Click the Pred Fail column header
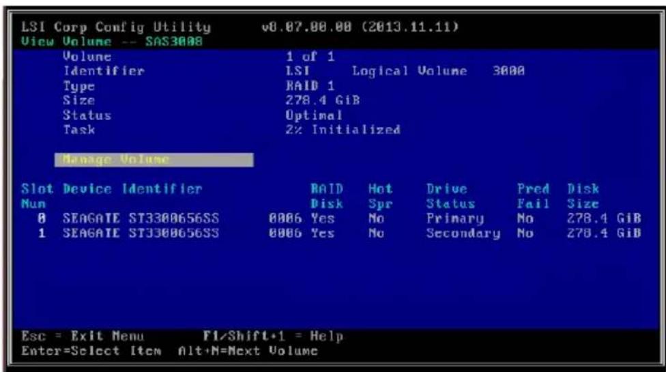 (x=534, y=196)
